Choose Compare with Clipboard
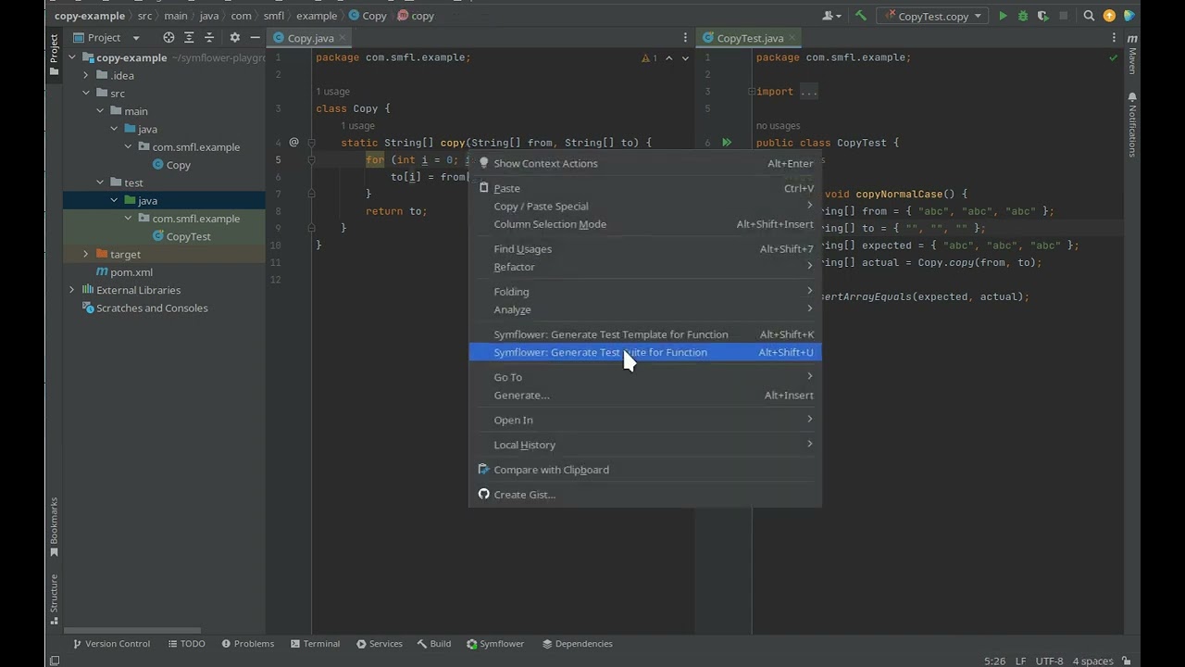 click(645, 470)
